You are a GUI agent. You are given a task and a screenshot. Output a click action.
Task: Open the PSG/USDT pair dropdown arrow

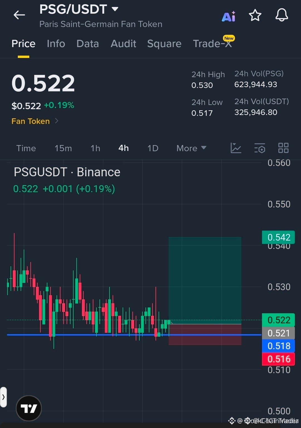tap(115, 9)
